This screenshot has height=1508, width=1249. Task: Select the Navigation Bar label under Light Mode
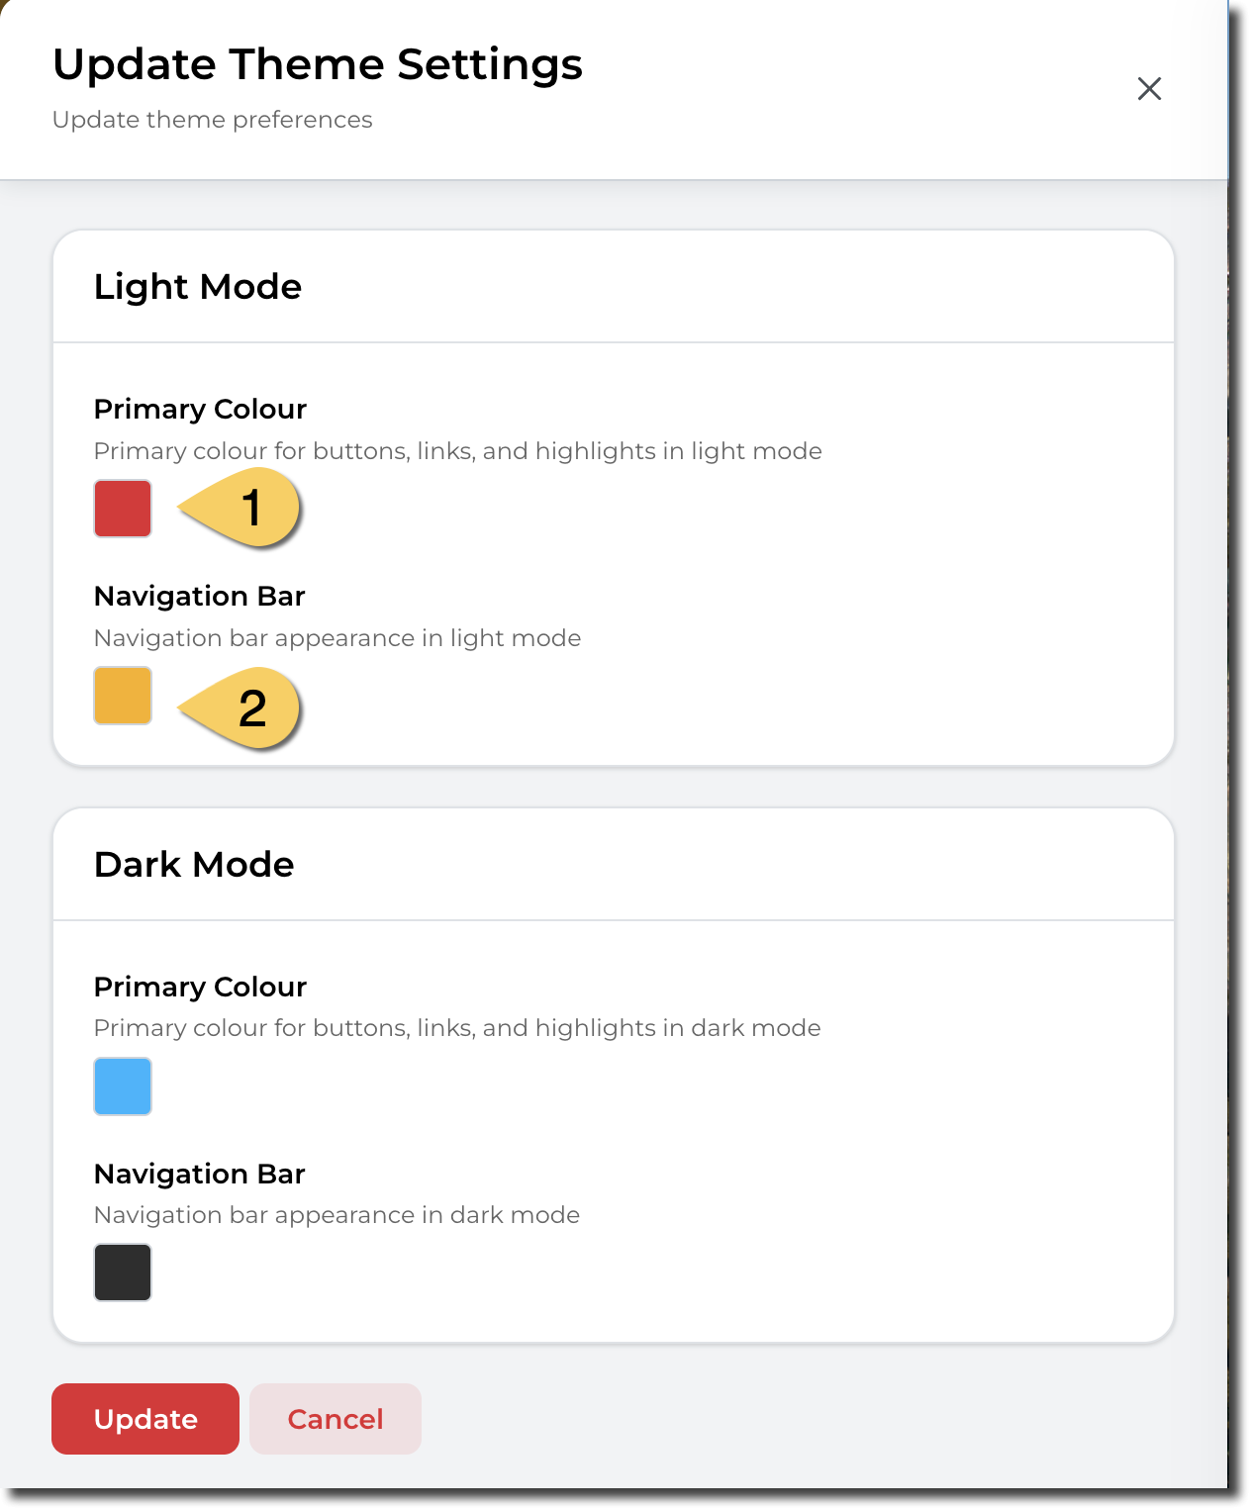point(199,596)
